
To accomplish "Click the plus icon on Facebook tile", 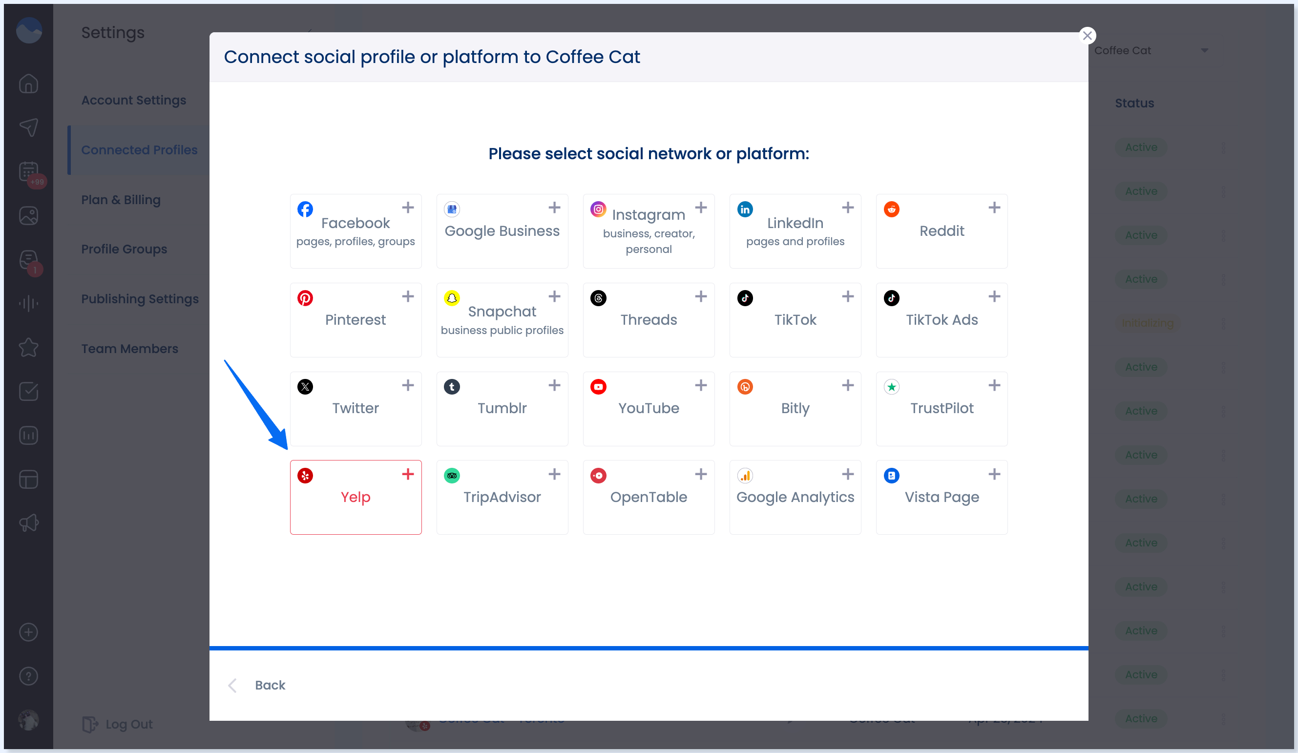I will [407, 208].
